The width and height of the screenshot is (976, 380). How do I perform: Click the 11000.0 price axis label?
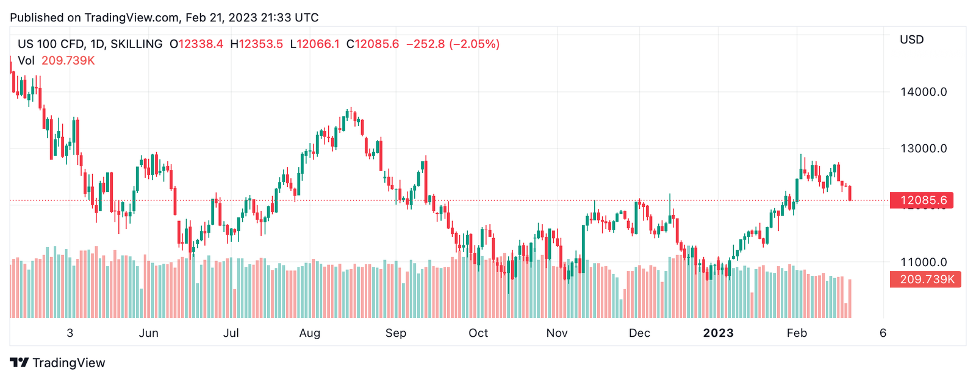coord(924,262)
